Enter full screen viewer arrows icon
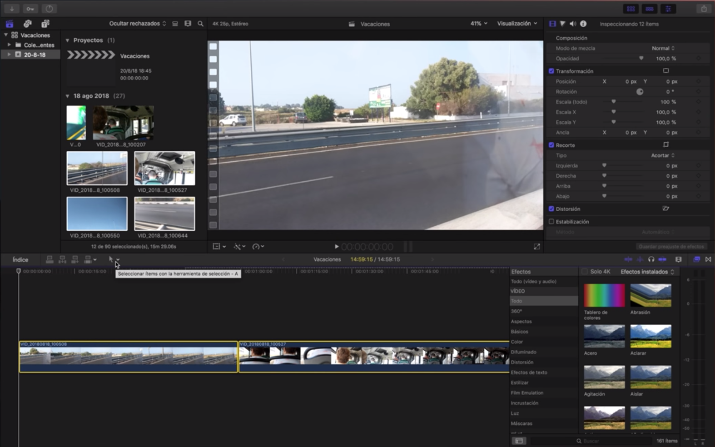 pyautogui.click(x=537, y=246)
